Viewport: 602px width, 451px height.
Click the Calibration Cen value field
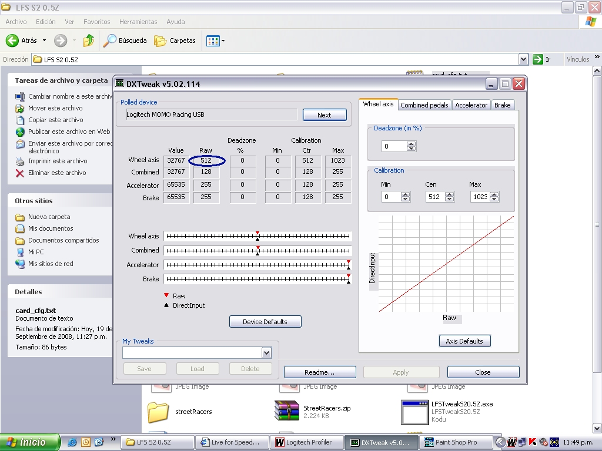tap(436, 197)
